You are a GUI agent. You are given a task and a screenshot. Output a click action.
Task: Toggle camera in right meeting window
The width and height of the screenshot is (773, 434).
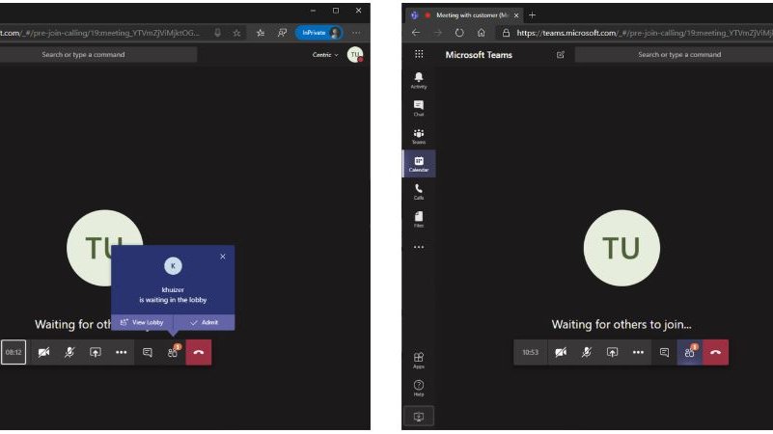(x=561, y=352)
